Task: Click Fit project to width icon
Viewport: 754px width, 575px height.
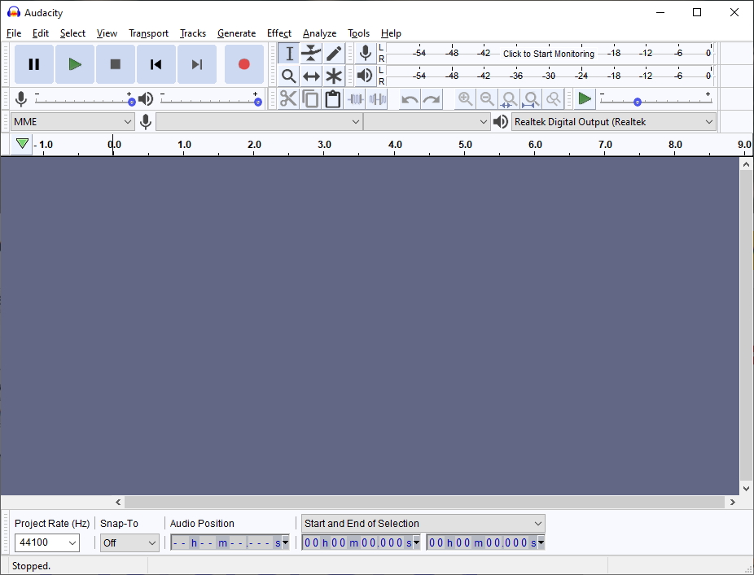Action: 531,99
